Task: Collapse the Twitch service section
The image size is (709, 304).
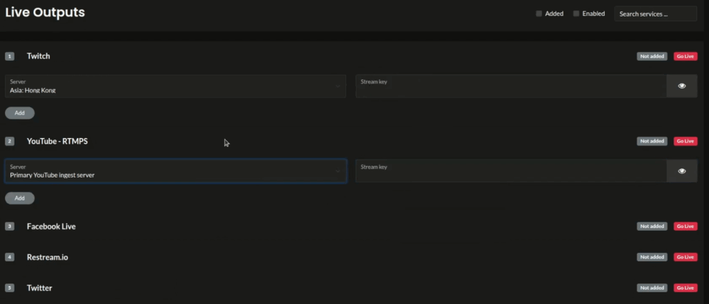Action: coord(39,56)
